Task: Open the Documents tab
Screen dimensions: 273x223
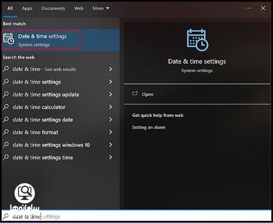Action: 53,8
